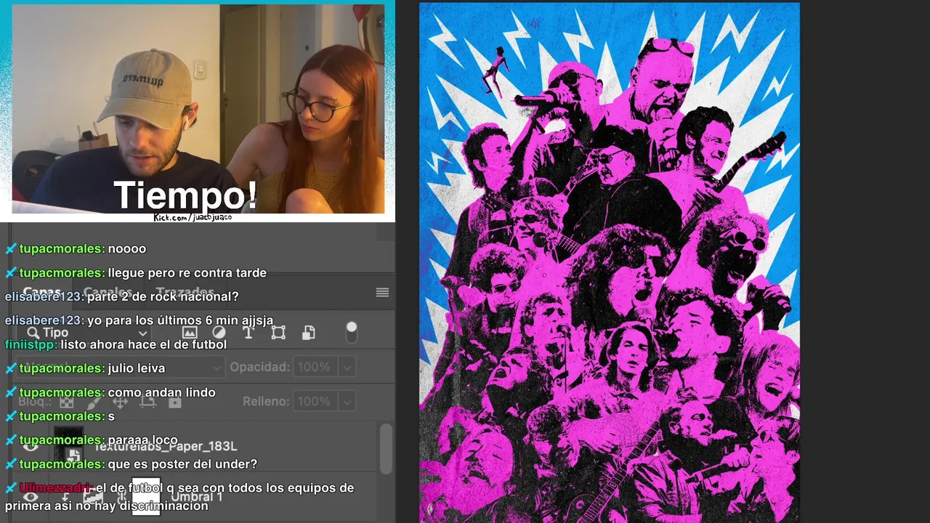Switch to the Trazados tab
Image resolution: width=930 pixels, height=523 pixels.
185,293
